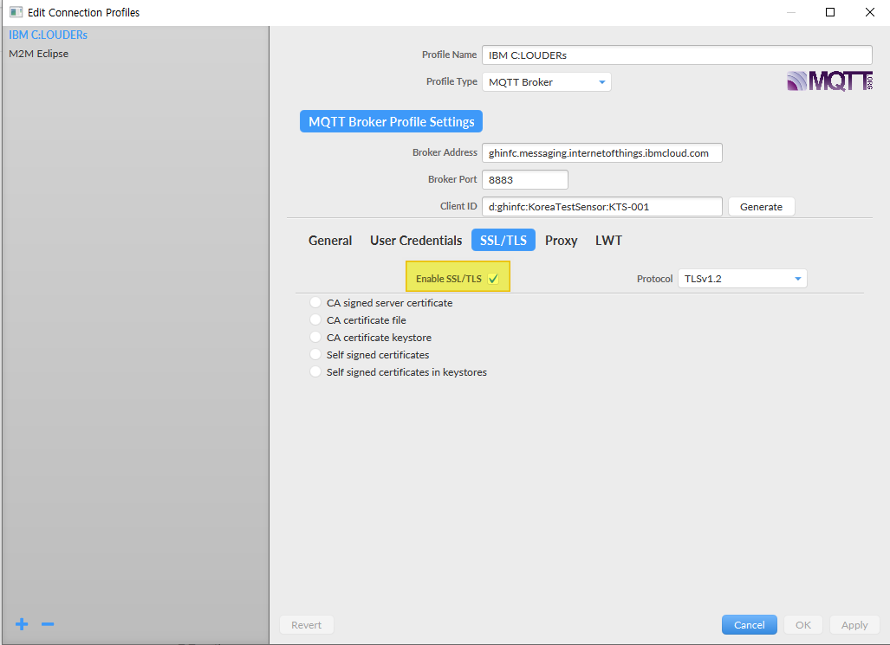890x645 pixels.
Task: Maximize the Edit Connection Profiles window
Action: [x=830, y=12]
